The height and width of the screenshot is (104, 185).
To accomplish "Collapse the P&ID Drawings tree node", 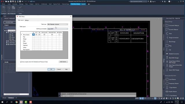I will pyautogui.click(x=7, y=32).
